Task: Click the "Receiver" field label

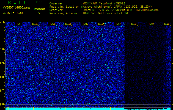Action: click(56, 10)
